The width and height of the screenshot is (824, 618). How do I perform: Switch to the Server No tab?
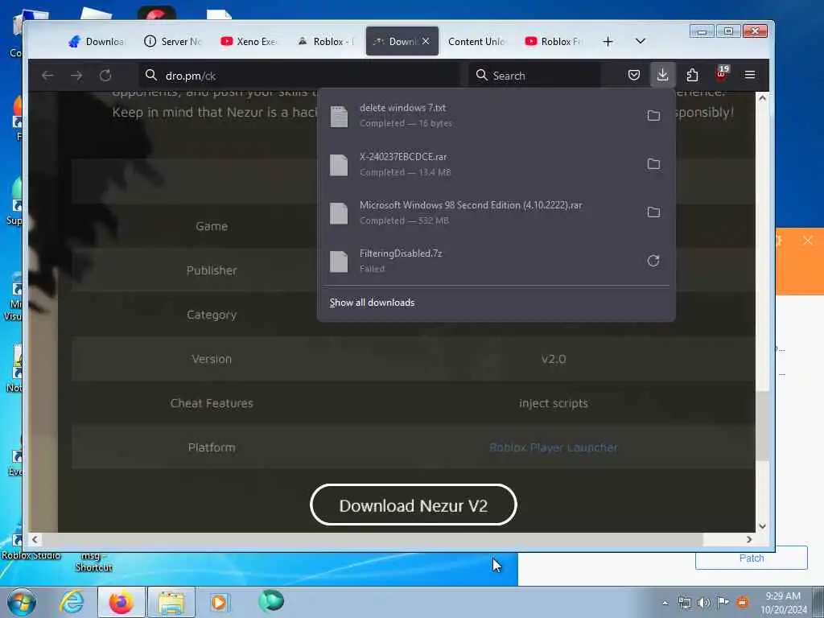click(x=173, y=42)
